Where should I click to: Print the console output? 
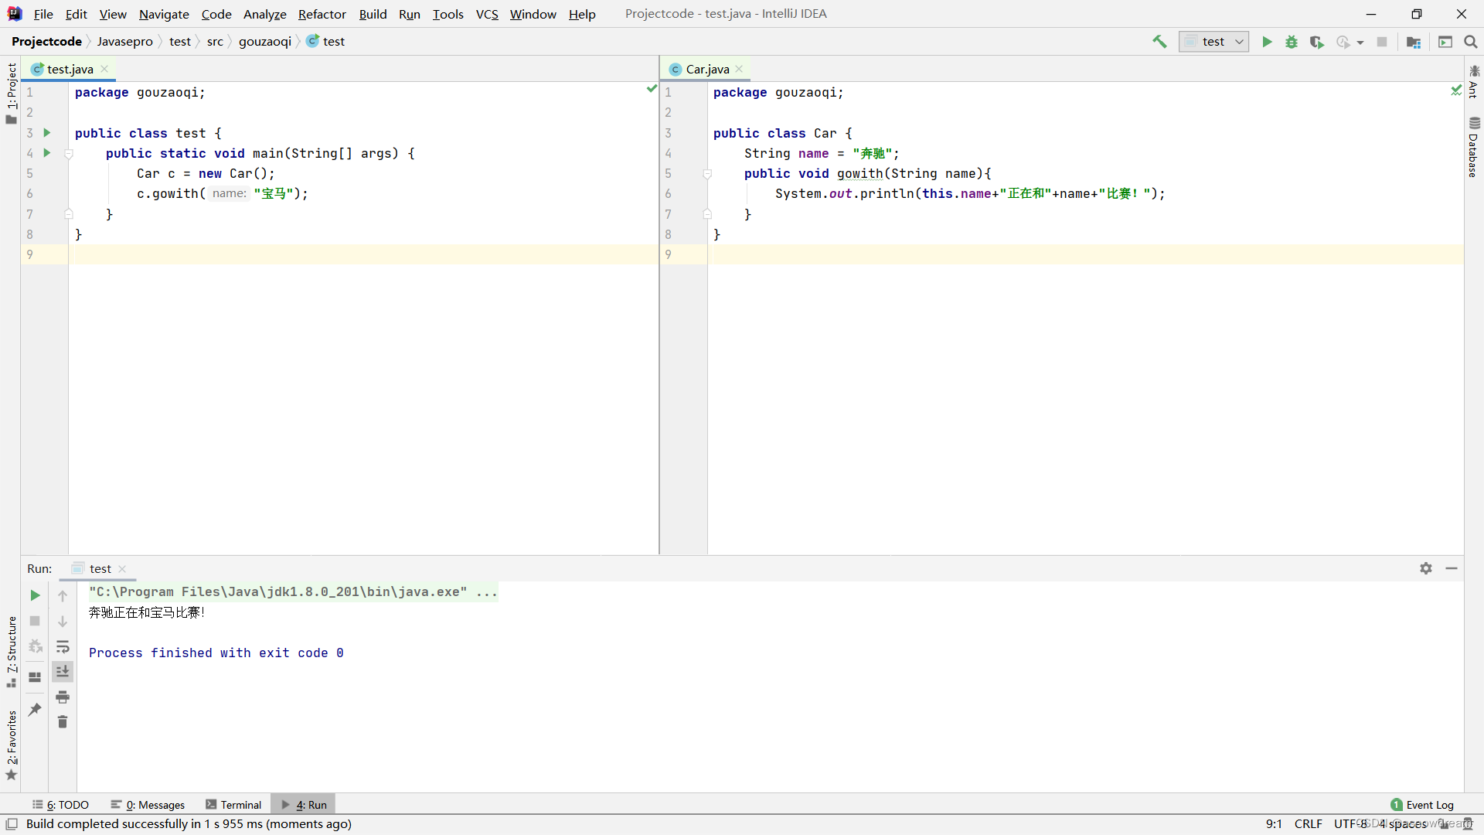coord(63,697)
